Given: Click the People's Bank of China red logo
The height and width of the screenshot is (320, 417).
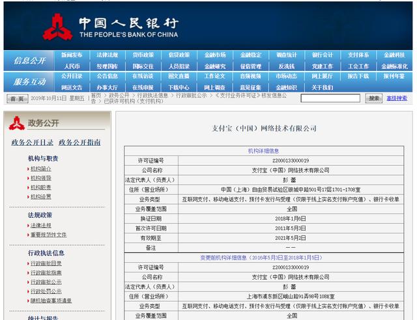Looking at the screenshot, I should click(x=57, y=27).
